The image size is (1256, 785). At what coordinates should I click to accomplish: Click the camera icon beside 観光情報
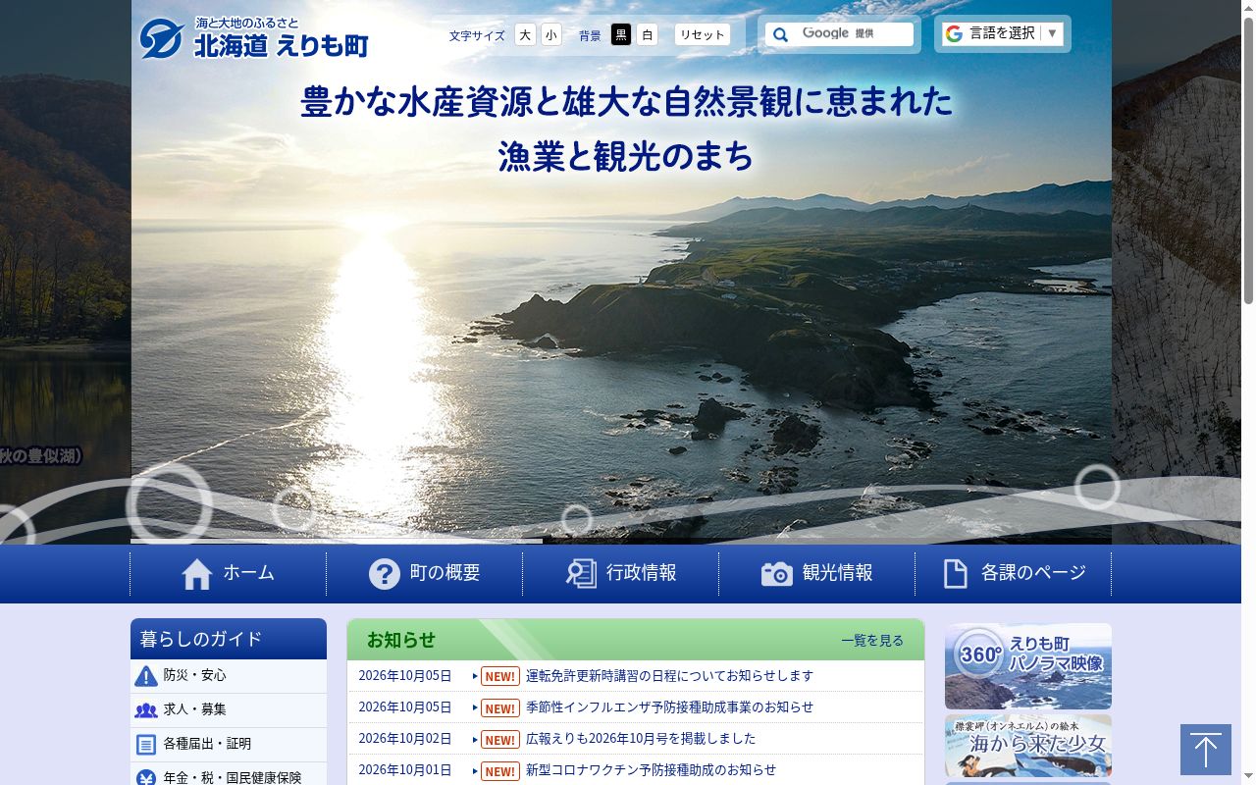point(777,574)
